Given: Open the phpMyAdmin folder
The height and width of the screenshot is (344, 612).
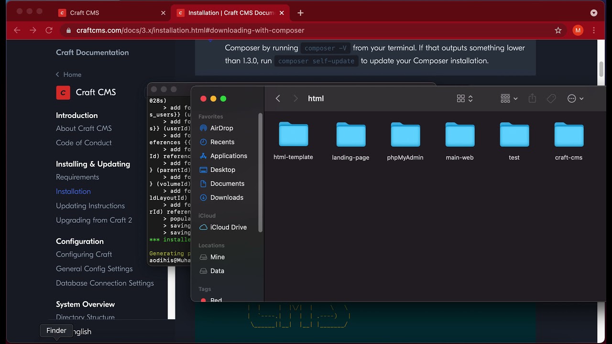Looking at the screenshot, I should coord(405,140).
